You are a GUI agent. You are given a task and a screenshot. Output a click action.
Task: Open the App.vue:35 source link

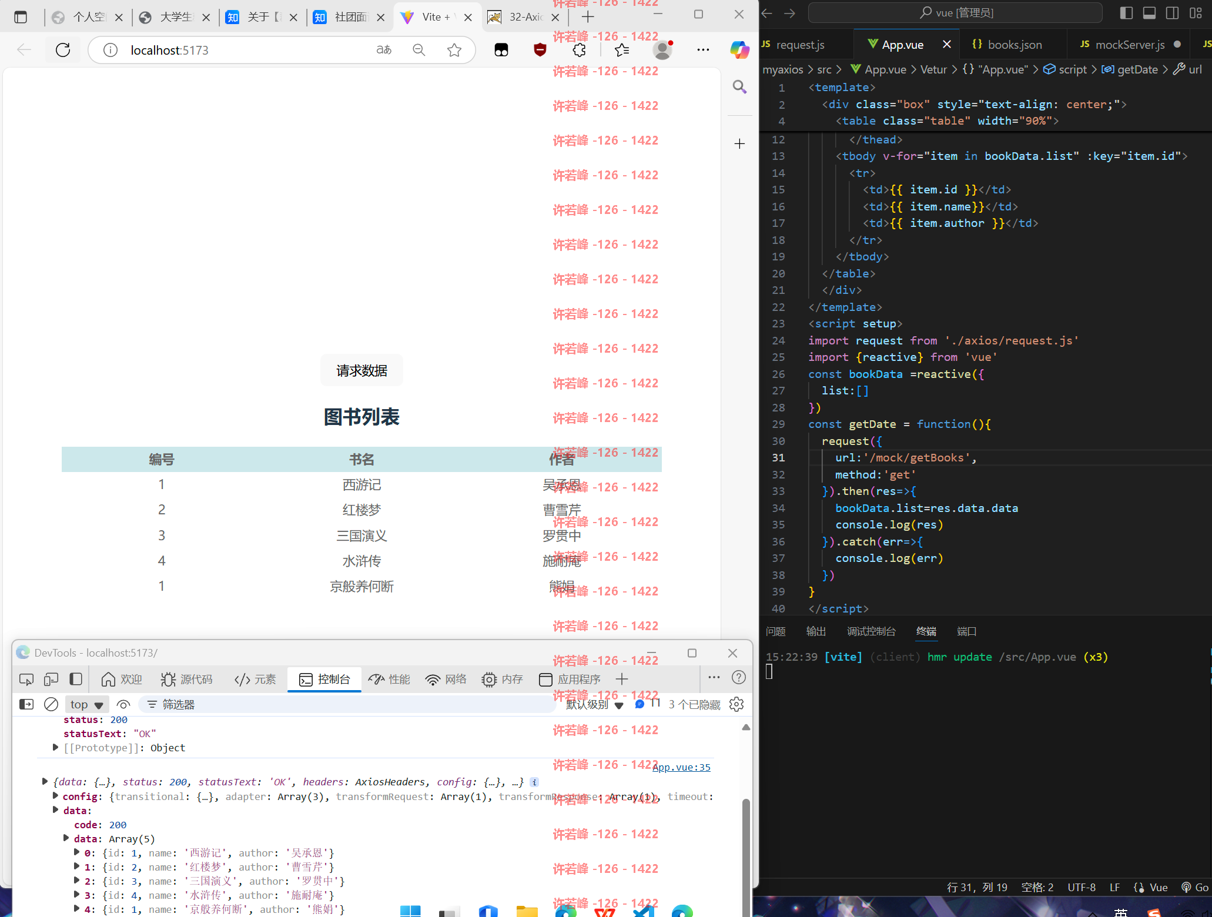point(681,767)
